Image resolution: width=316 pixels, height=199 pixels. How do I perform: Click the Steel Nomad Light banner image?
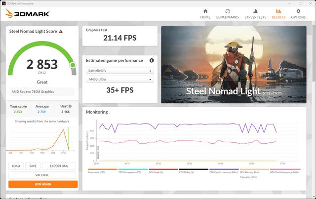234,65
